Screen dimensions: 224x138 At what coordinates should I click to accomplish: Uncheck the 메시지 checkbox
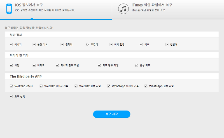click(11, 45)
